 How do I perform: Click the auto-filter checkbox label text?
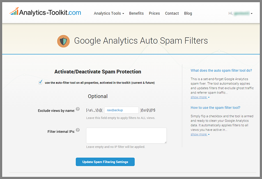coord(100,83)
